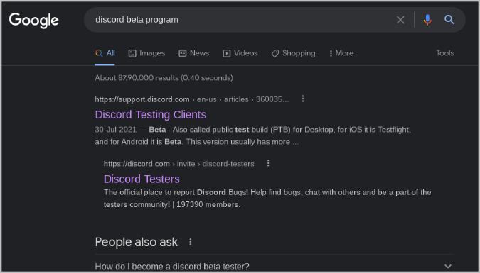Select the All results tab

click(x=105, y=53)
